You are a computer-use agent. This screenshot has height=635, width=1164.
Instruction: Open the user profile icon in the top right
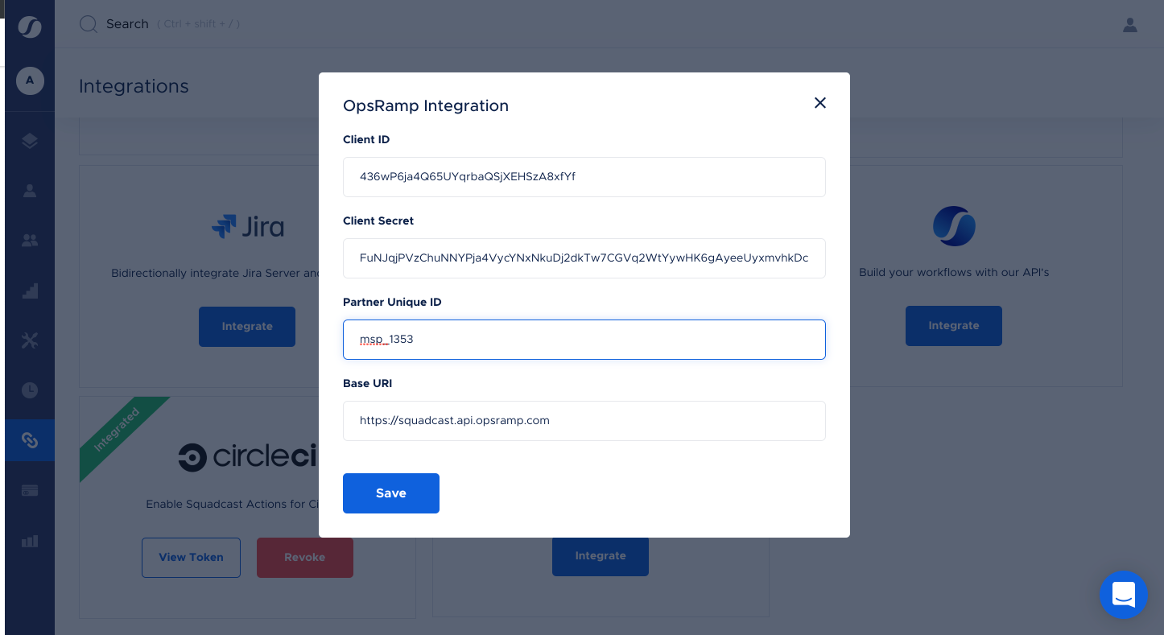pos(1130,25)
